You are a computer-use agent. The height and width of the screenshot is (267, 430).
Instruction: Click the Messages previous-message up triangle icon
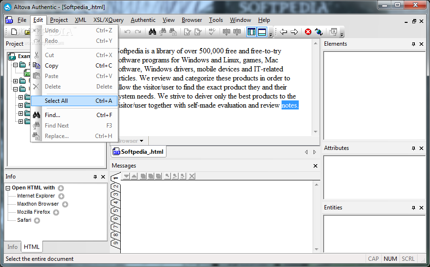[134, 176]
